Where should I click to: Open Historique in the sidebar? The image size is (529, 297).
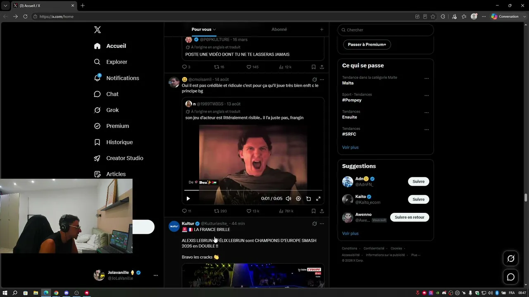113,142
